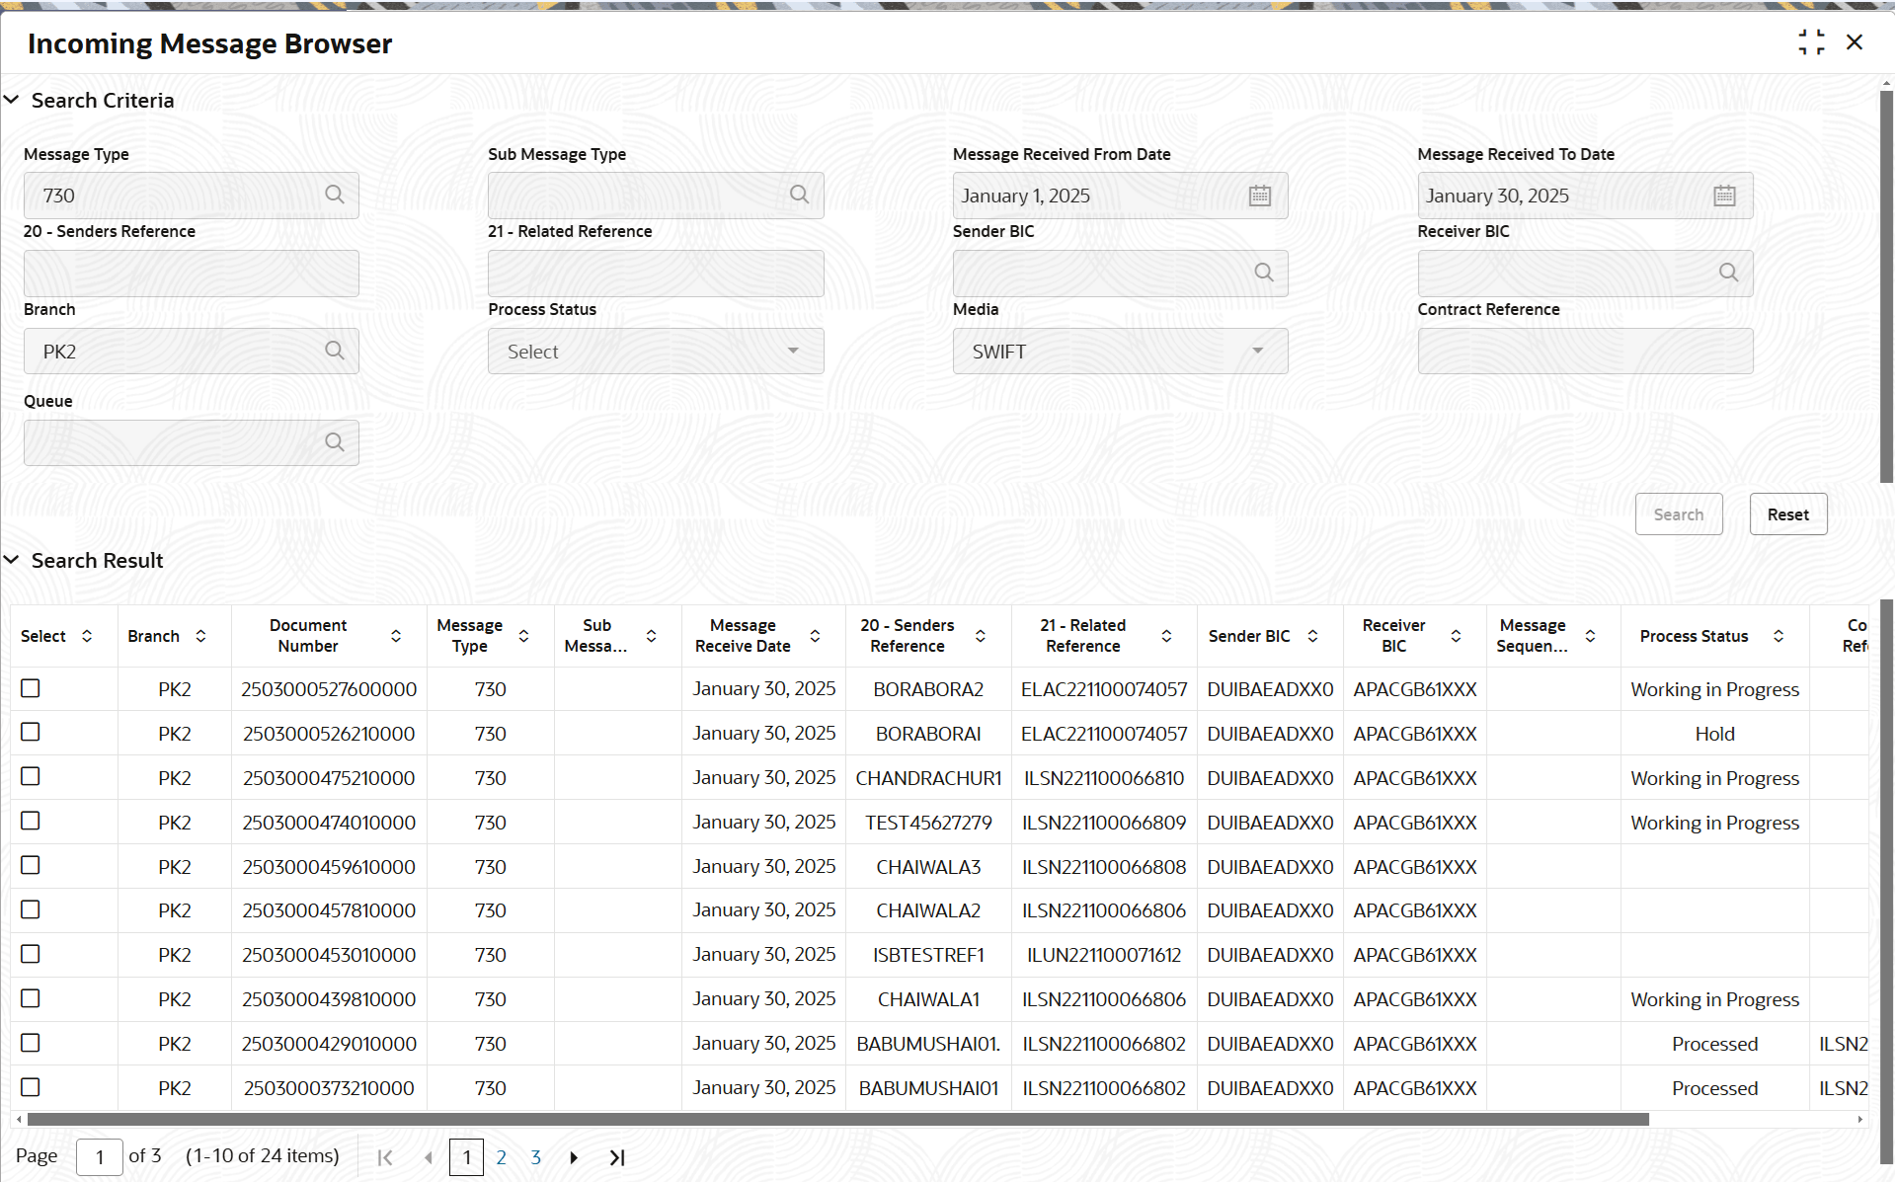Sort results by Sender BIC column

coord(1312,636)
